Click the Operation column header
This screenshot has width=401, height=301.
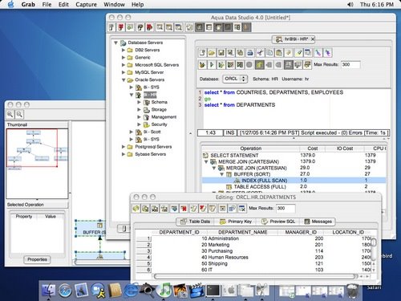coord(250,148)
